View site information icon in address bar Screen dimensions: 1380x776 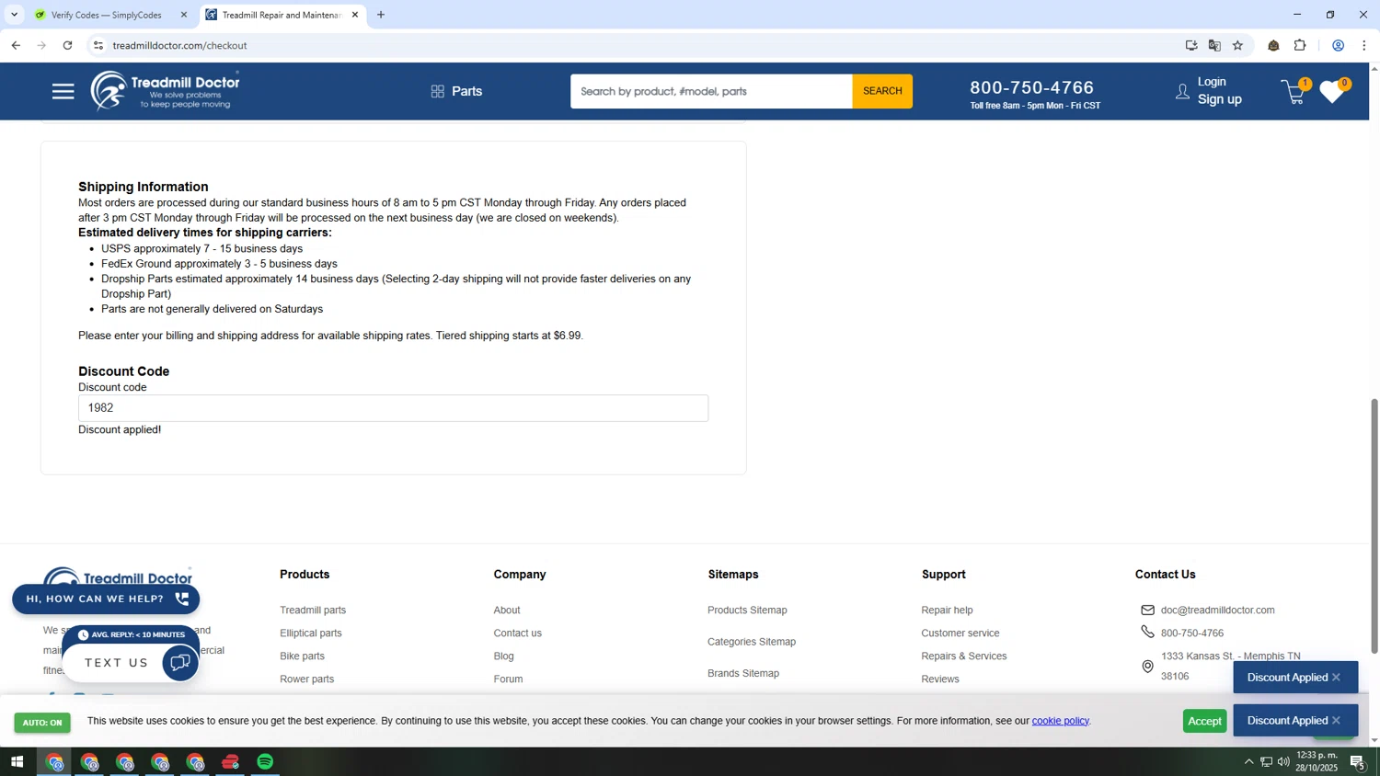[x=98, y=45]
